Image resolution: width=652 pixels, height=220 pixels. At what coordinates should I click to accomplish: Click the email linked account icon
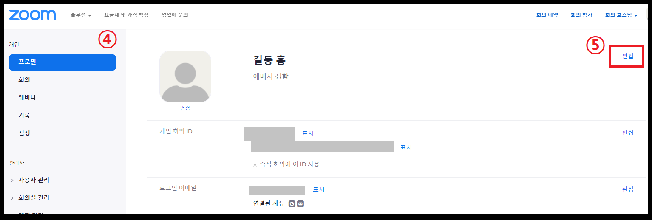[x=300, y=204]
